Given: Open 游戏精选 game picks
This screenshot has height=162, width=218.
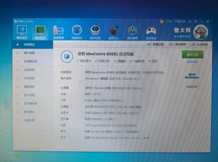Looking at the screenshot, I should tap(151, 33).
